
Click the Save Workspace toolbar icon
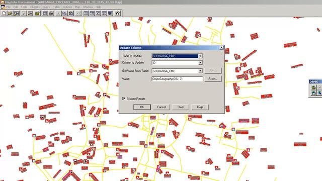[x=30, y=14]
